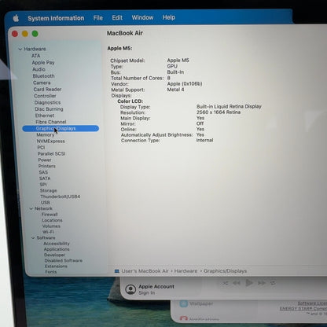Collapse the Network section
The height and width of the screenshot is (327, 327).
click(x=31, y=208)
